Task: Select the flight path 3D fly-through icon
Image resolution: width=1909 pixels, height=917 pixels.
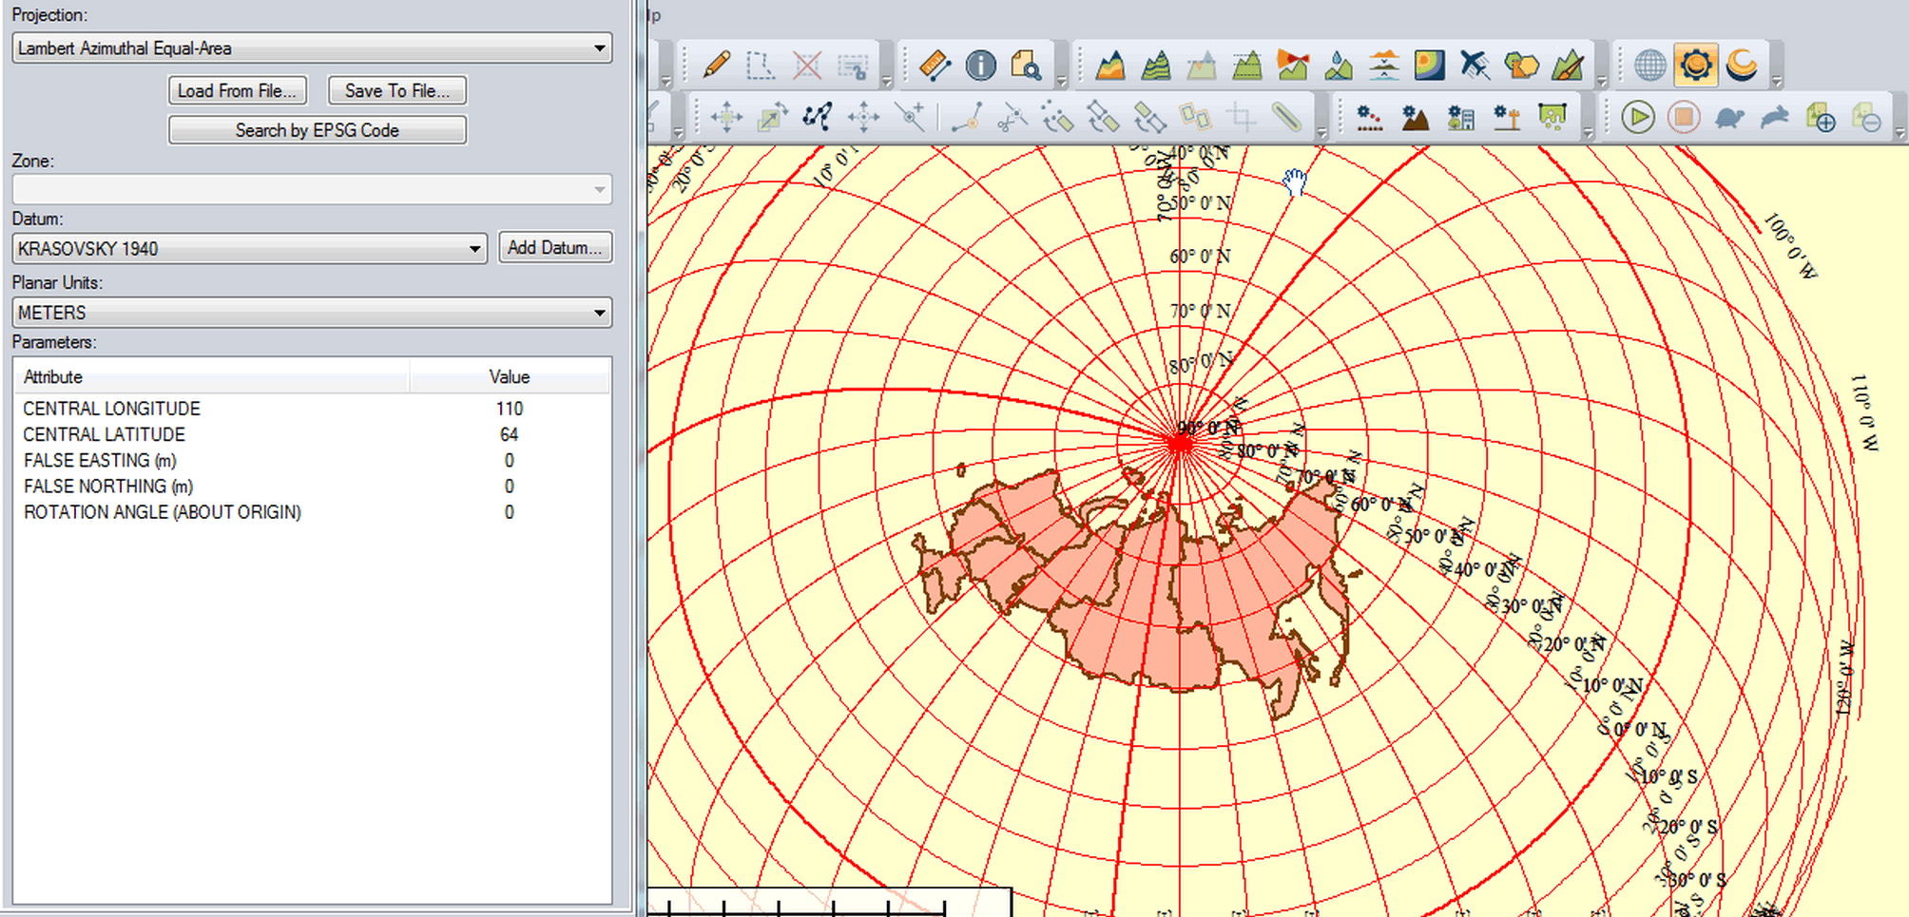Action: pos(1475,65)
